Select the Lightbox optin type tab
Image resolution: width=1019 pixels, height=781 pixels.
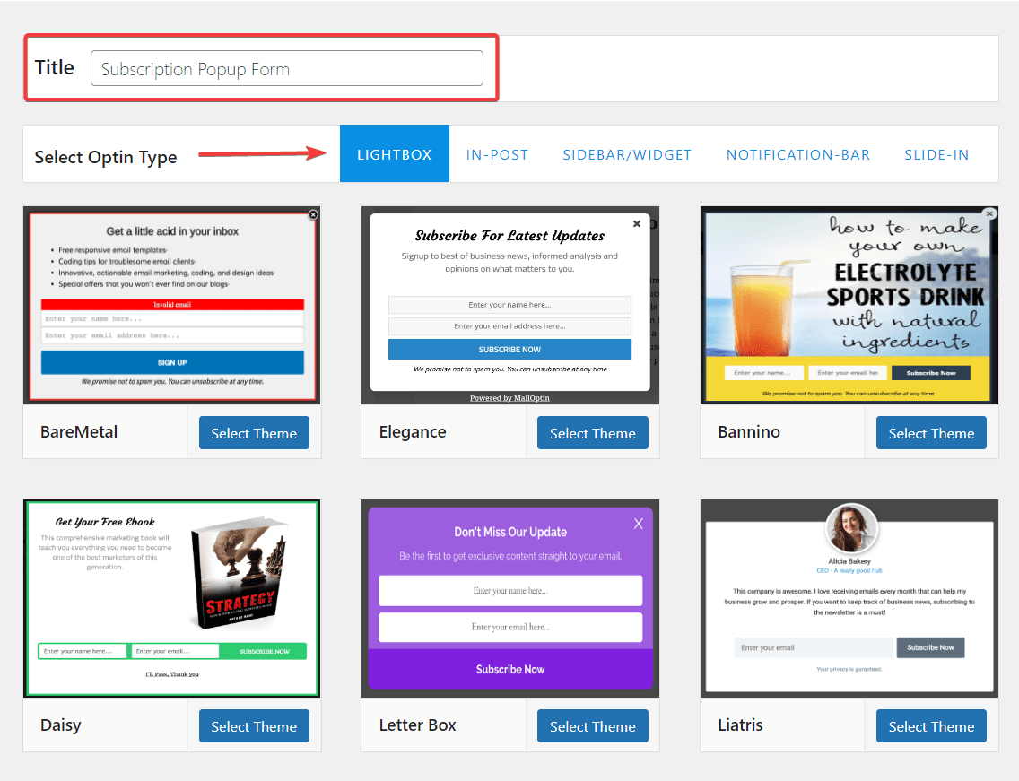394,154
